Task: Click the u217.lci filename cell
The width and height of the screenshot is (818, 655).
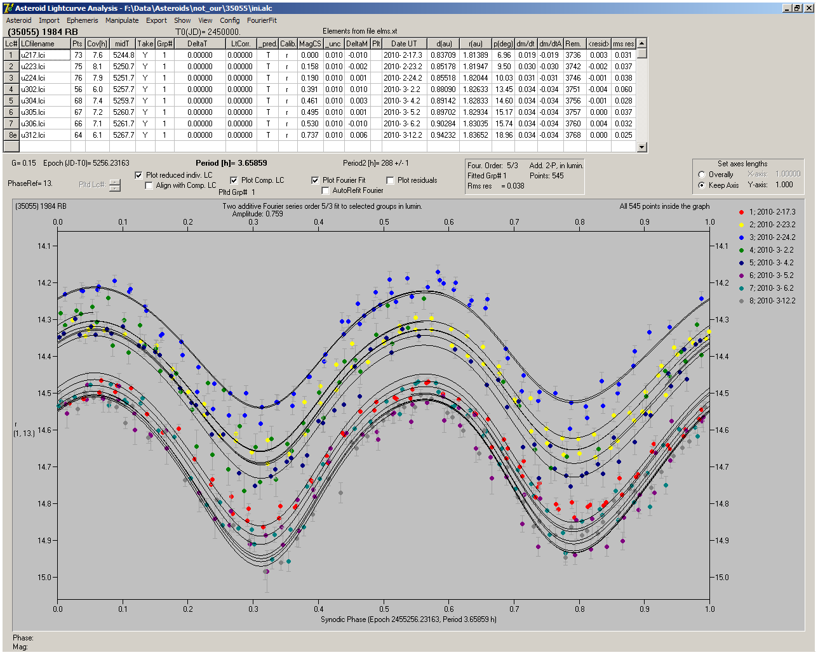Action: [x=44, y=55]
